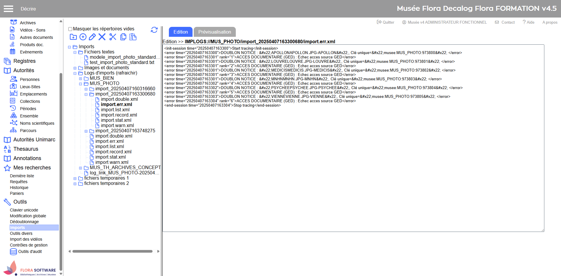The image size is (561, 276).
Task: Open the Aide help link
Action: pyautogui.click(x=529, y=22)
